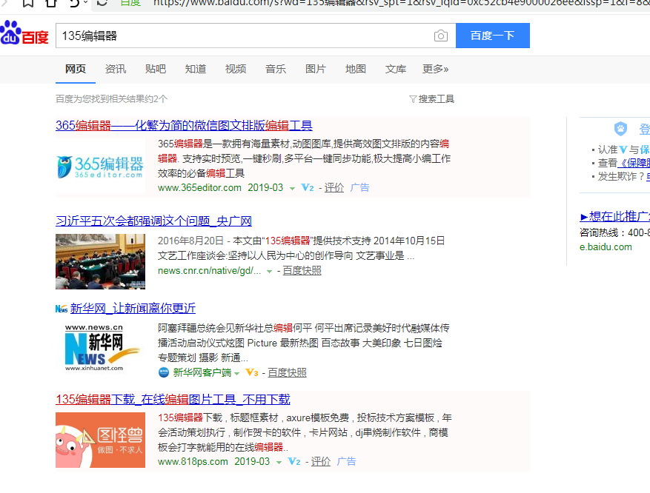This screenshot has height=493, width=650.
Task: Open camera image search icon
Action: (441, 36)
